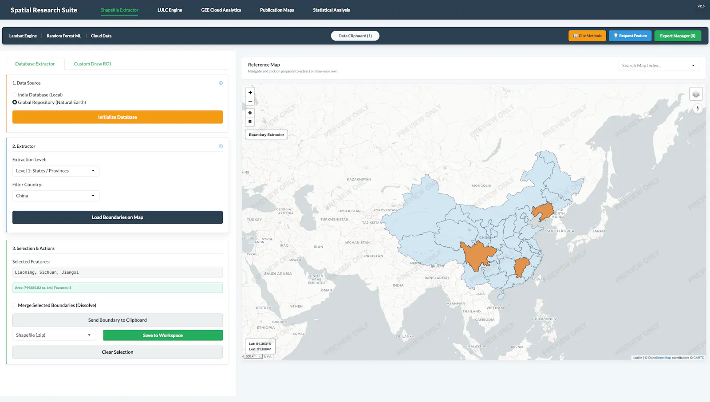Select the draw polygon tool
This screenshot has height=402, width=710.
[x=250, y=113]
